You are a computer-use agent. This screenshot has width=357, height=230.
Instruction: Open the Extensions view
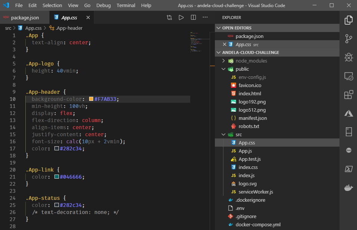pos(348,95)
